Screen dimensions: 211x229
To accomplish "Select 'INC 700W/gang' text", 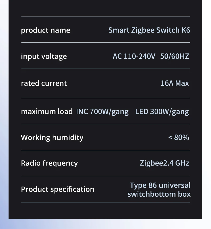I will point(102,112).
